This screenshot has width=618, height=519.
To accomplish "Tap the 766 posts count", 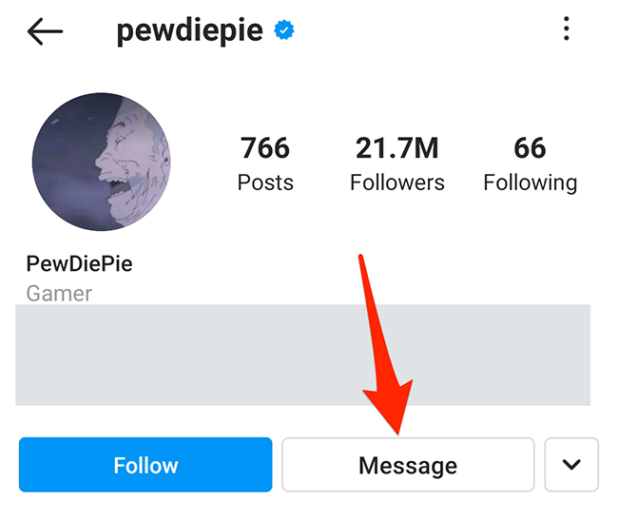I will tap(264, 148).
